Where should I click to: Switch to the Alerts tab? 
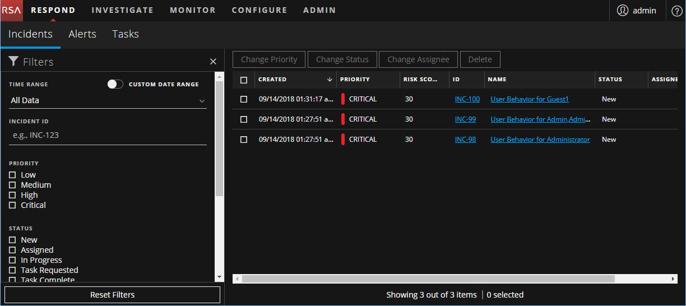(x=82, y=34)
